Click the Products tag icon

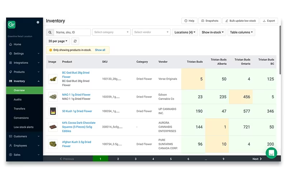click(x=10, y=72)
